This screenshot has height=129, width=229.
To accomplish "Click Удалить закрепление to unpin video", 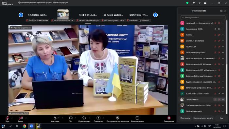I will point(21,28).
